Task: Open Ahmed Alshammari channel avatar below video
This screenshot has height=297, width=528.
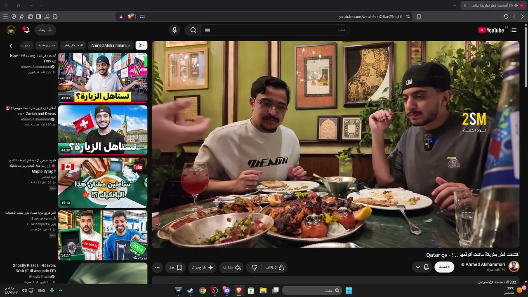Action: (514, 266)
